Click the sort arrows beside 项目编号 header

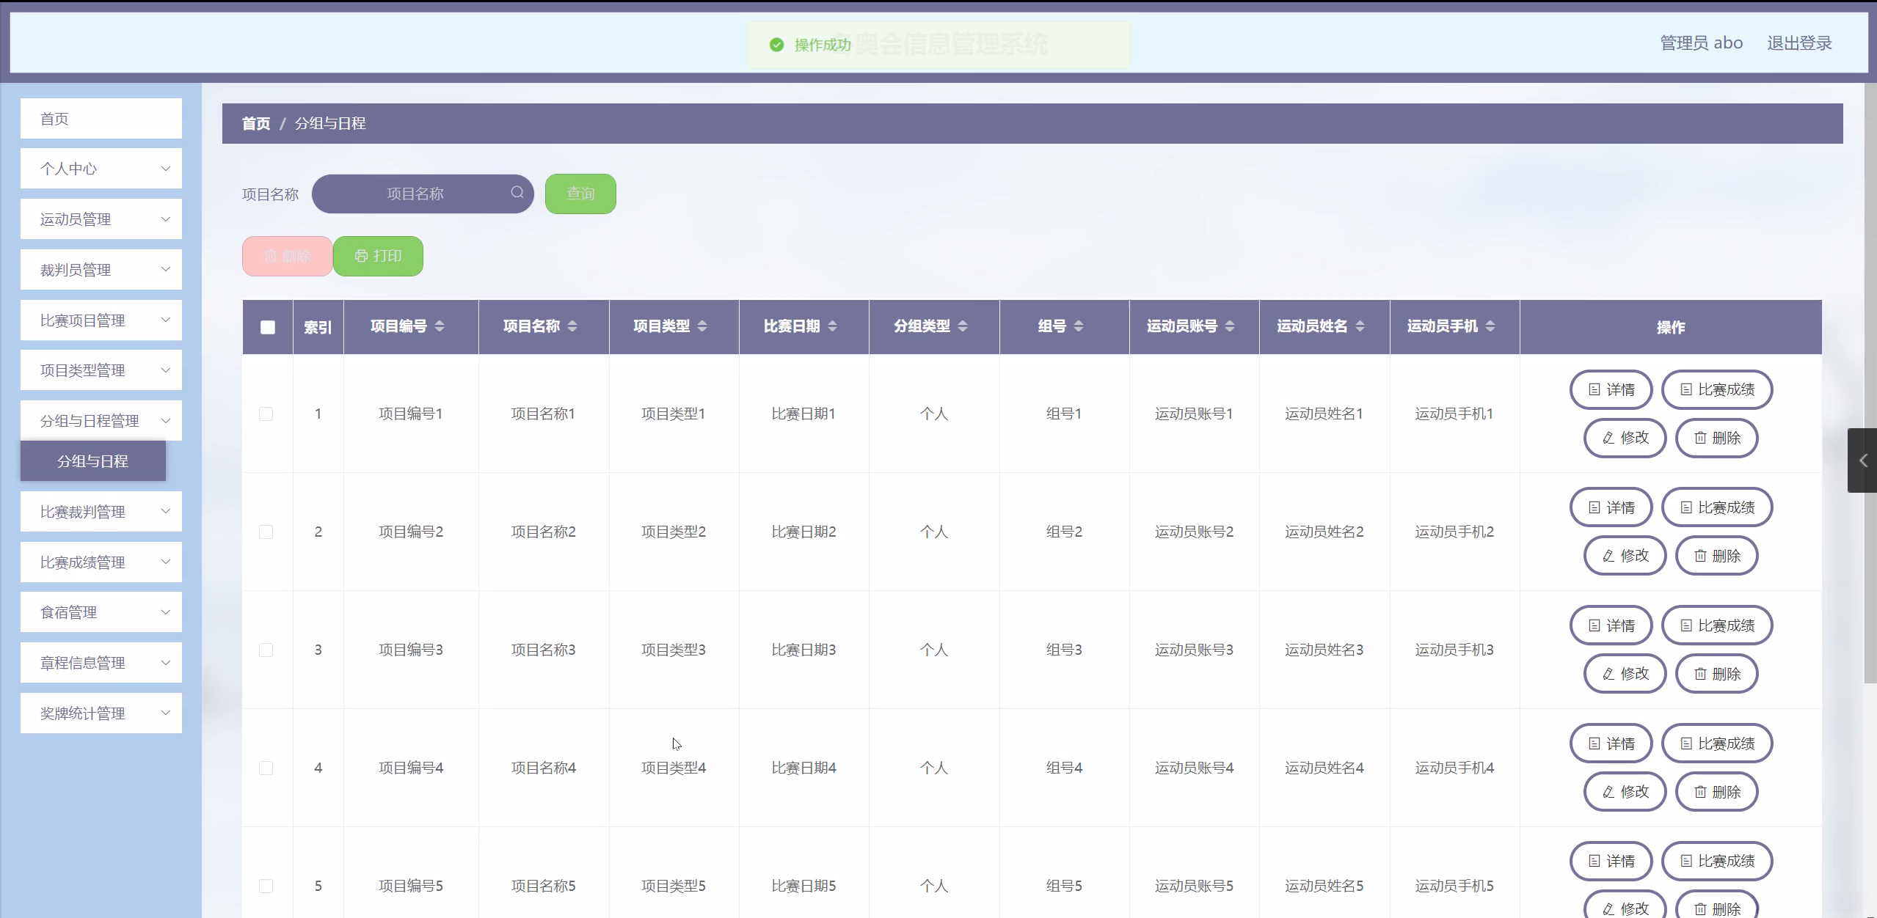(x=440, y=326)
